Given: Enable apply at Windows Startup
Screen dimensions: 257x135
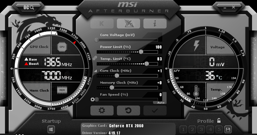Looking at the screenshot, I should [x=51, y=129].
